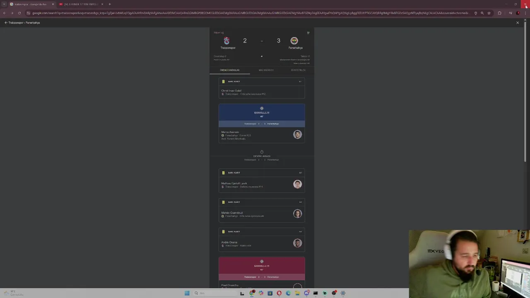Click the Marco Asensio goal scorer name

pyautogui.click(x=230, y=132)
